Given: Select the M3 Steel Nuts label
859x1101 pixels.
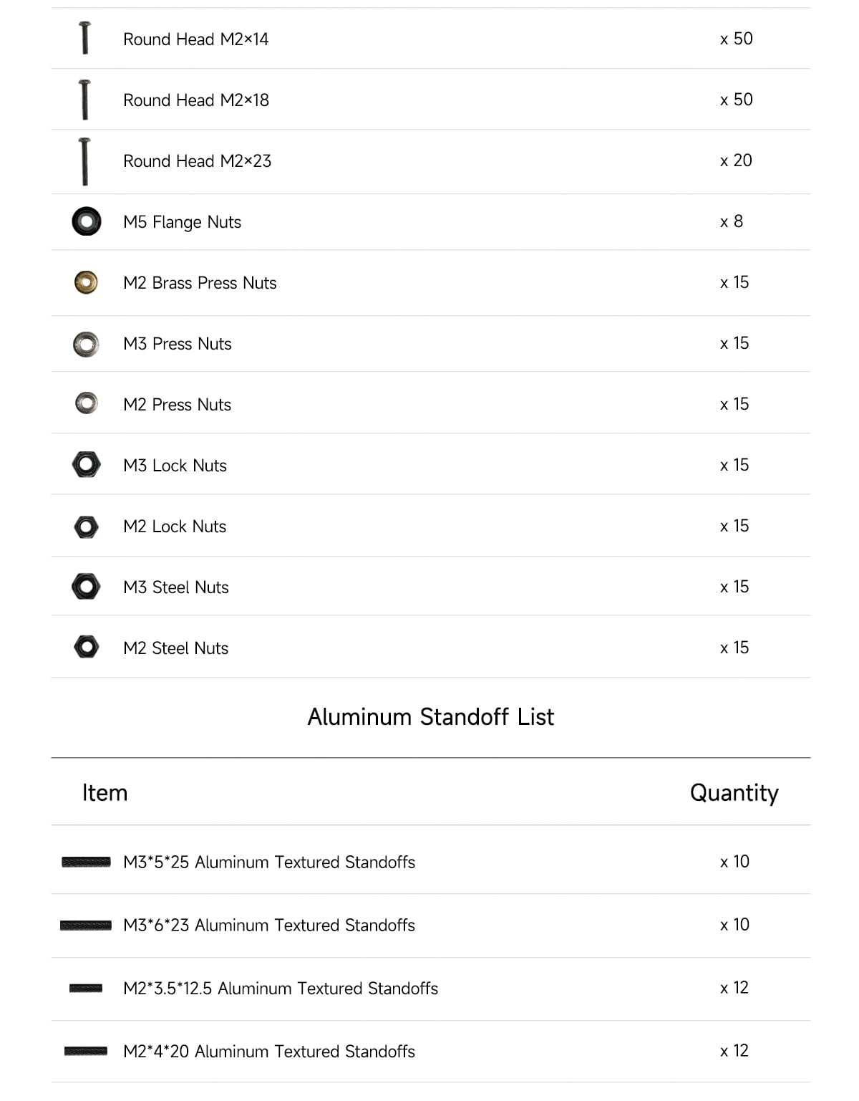Looking at the screenshot, I should point(176,587).
